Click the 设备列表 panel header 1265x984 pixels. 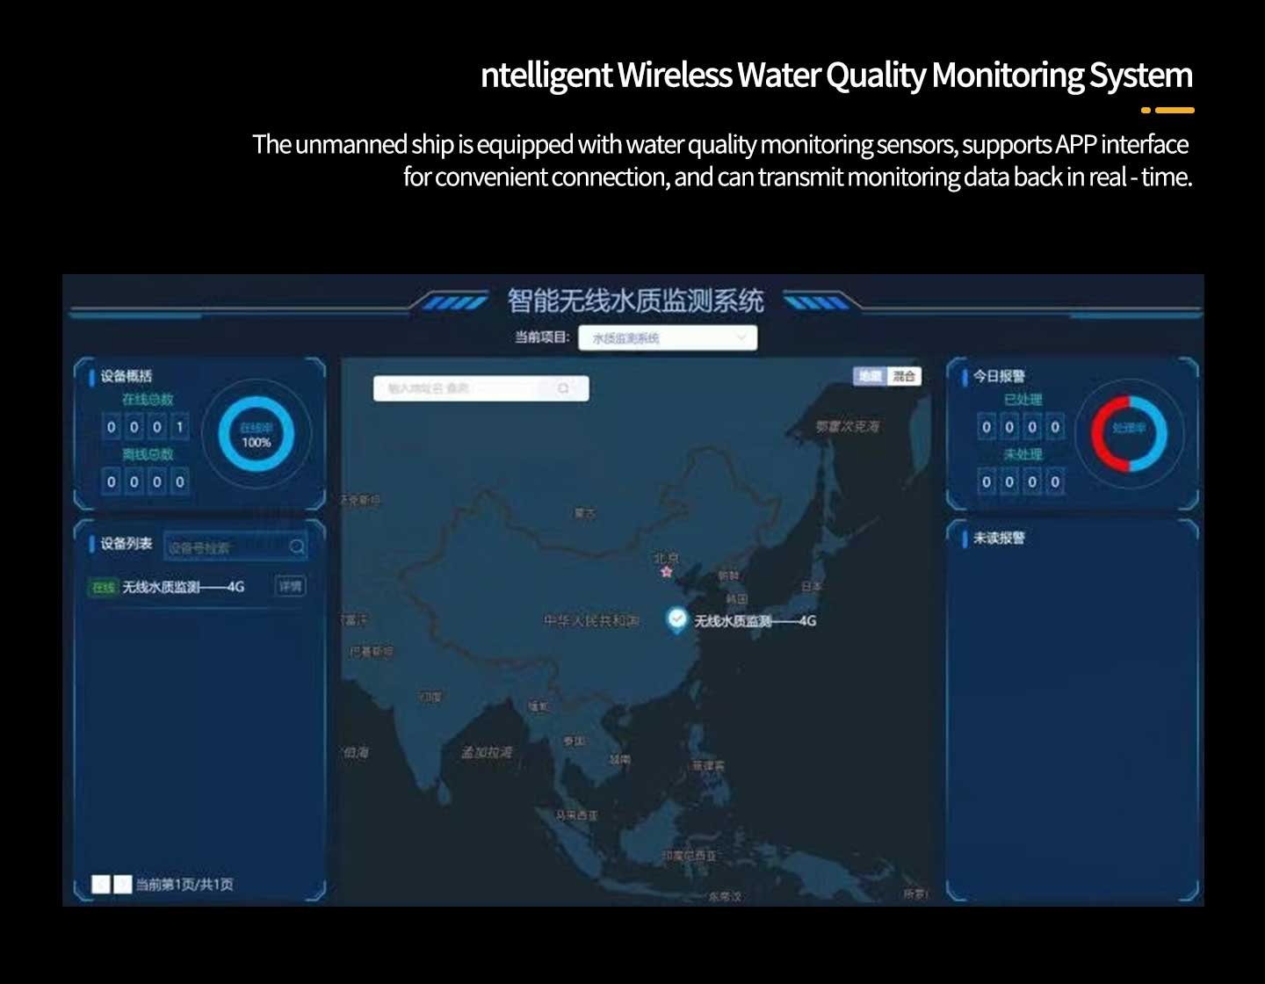pos(126,544)
